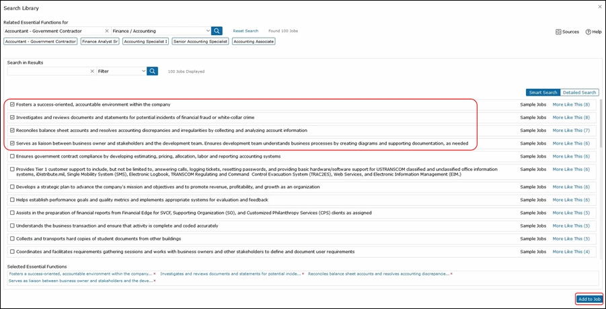
Task: Expand the Finance / Accounting dropdown
Action: [x=208, y=31]
